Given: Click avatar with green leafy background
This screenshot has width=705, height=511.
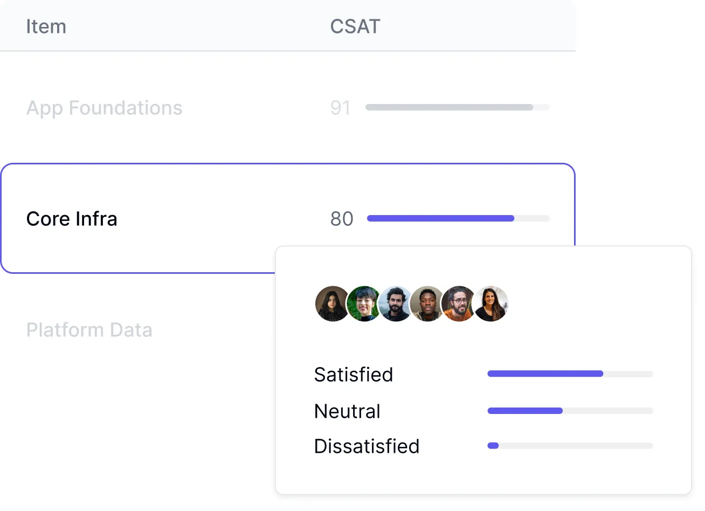Looking at the screenshot, I should (363, 304).
